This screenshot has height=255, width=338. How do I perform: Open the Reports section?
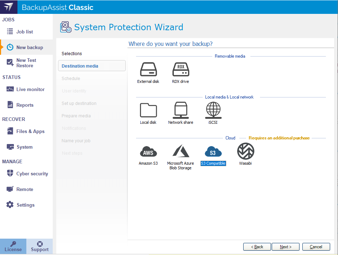pyautogui.click(x=25, y=105)
